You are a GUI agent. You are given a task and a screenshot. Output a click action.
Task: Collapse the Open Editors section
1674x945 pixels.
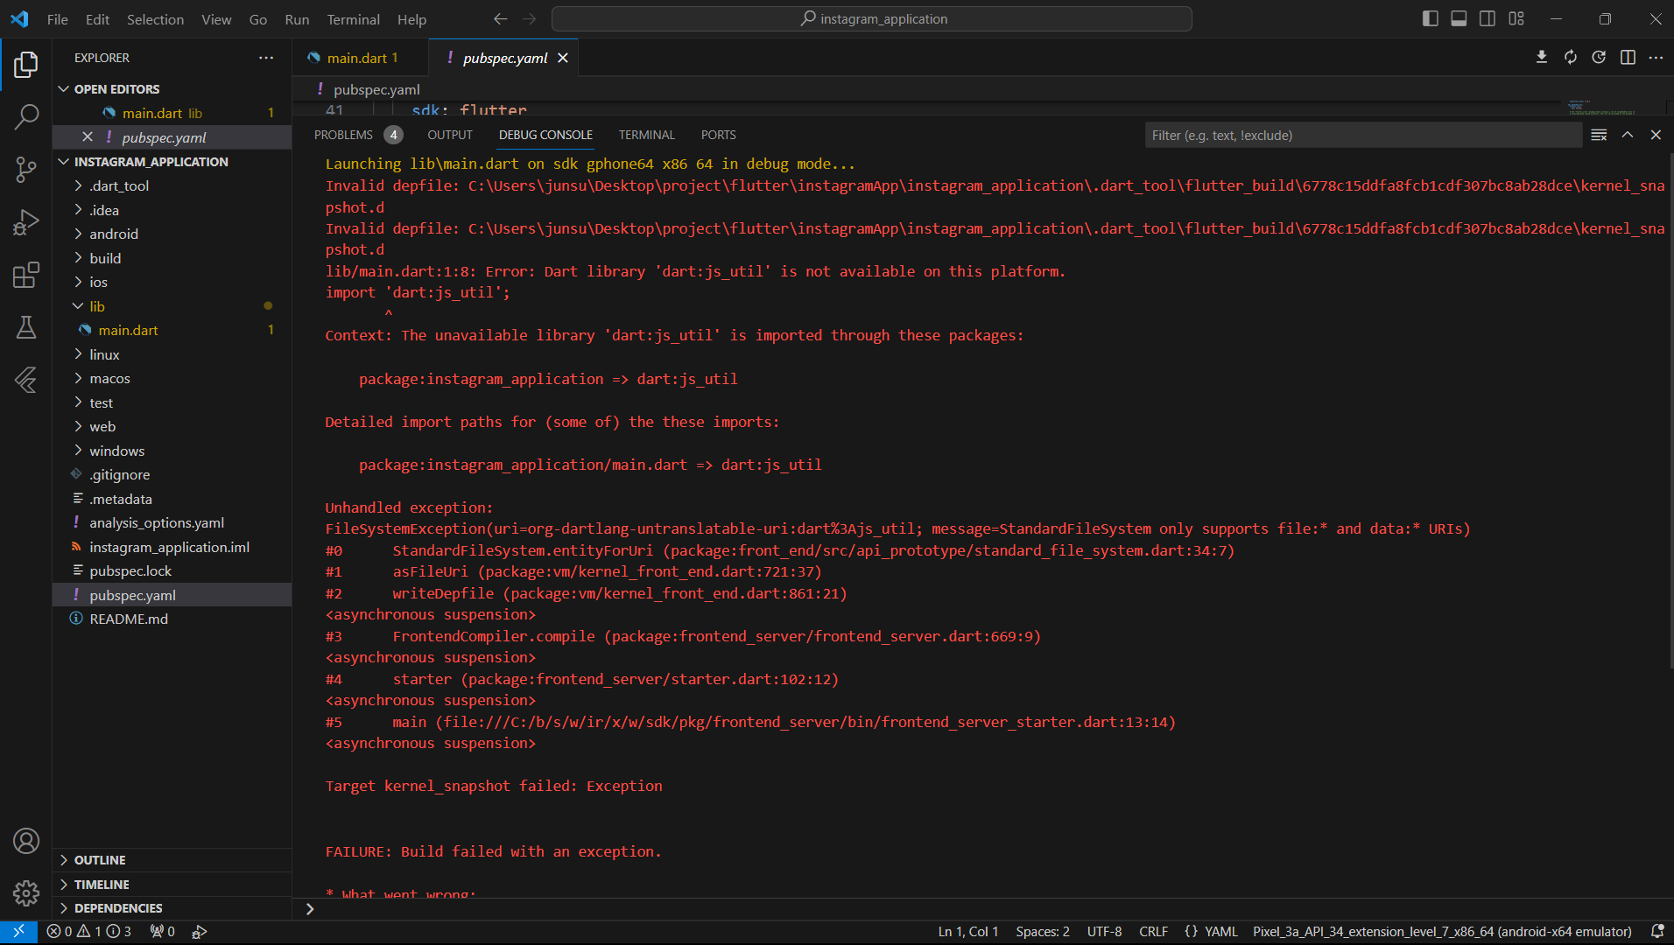(x=172, y=89)
